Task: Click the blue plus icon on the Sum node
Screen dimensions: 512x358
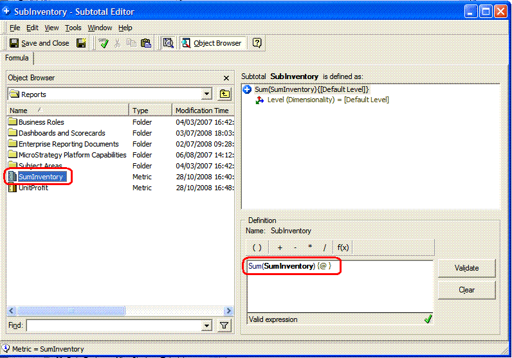Action: pos(247,89)
